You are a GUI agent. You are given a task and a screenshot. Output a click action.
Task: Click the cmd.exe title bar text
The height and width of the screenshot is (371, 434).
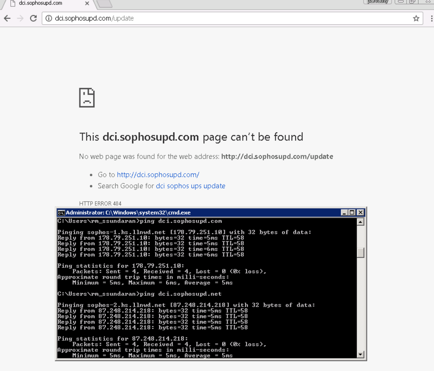128,212
